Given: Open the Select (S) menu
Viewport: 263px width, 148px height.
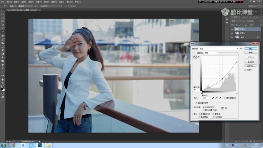Looking at the screenshot, I should point(46,2).
